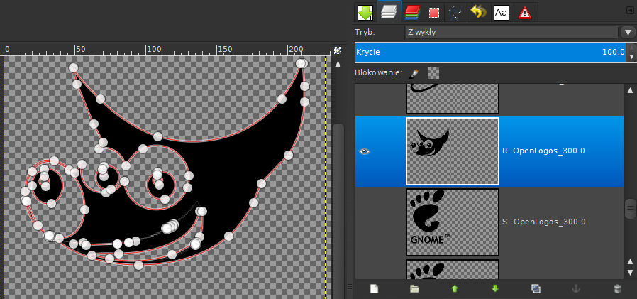This screenshot has width=637, height=299.
Task: Open the dock tab configuration menu arrow
Action: pos(630,11)
